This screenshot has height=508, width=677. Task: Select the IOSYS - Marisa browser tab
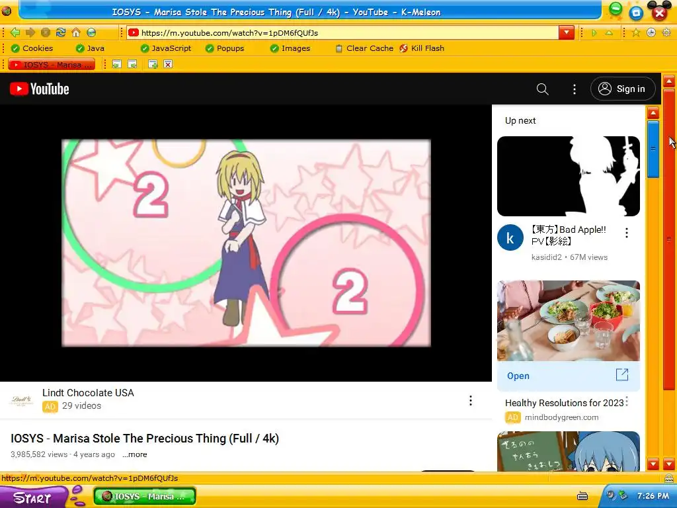coord(52,64)
